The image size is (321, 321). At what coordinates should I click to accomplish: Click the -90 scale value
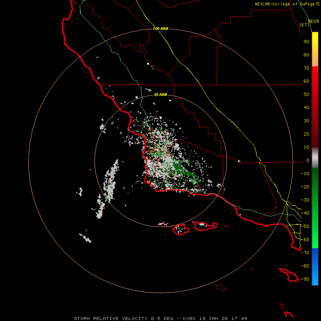click(x=305, y=279)
